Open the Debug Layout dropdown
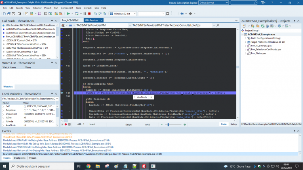 coord(227,3)
